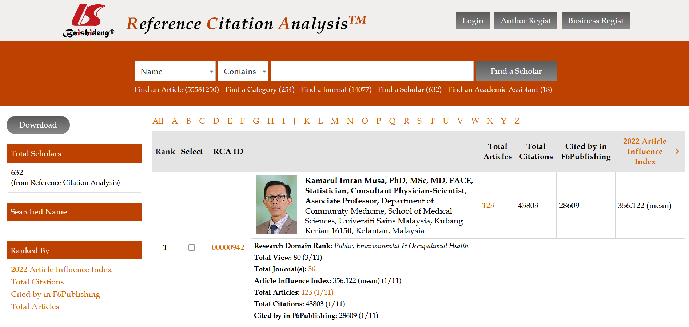Click the 2022 Article Influence Index column header
Viewport: 689px width, 327px height.
(645, 152)
